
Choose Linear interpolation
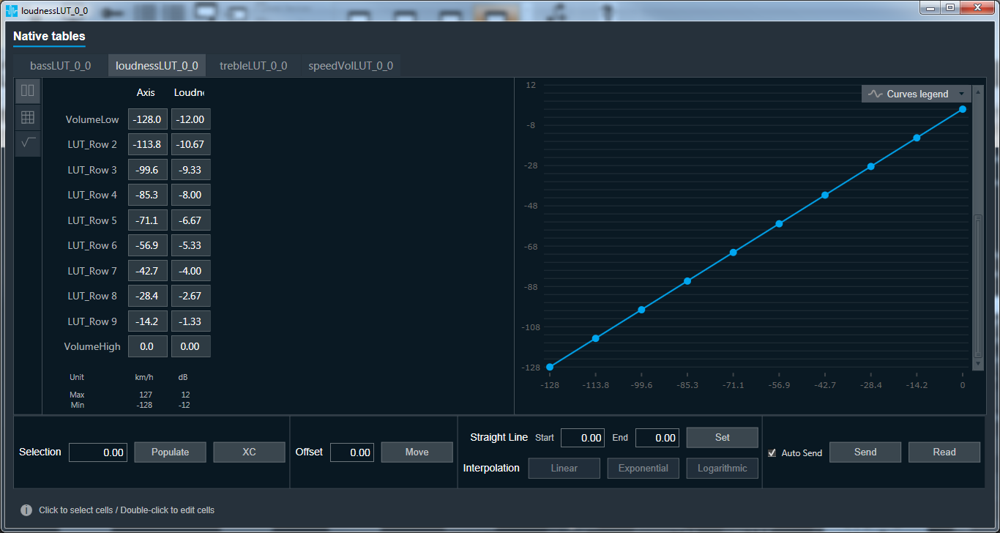click(564, 468)
